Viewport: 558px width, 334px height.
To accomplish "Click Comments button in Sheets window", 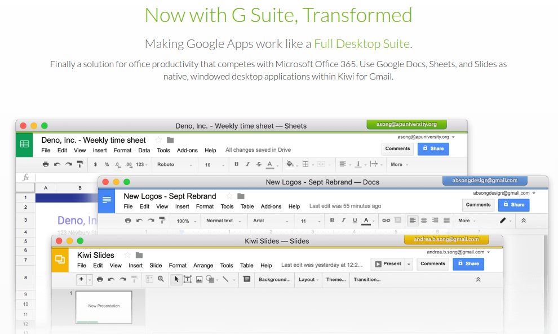I will pos(397,149).
